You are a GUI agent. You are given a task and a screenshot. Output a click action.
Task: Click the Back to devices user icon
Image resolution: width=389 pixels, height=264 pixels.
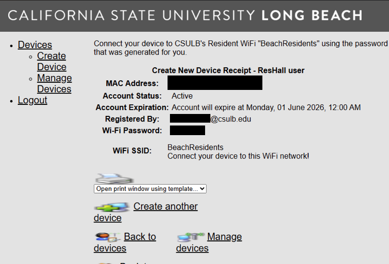pyautogui.click(x=107, y=237)
